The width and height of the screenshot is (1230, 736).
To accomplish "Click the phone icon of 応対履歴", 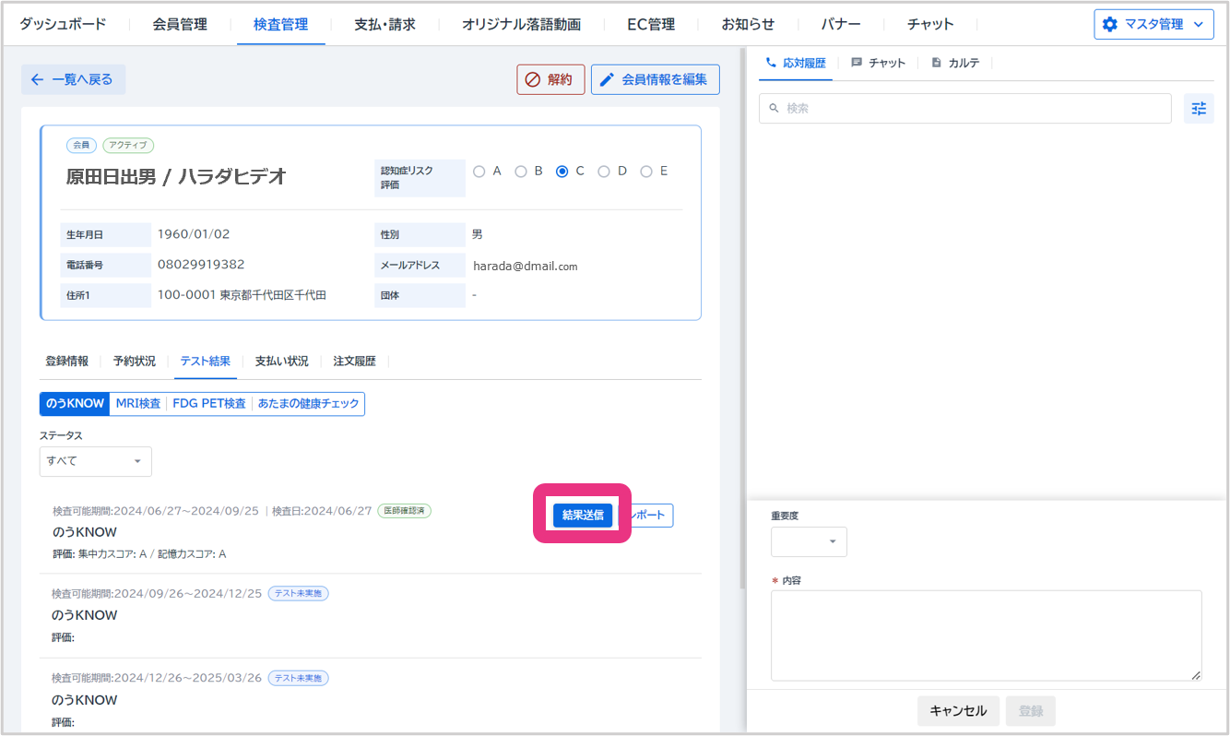I will 771,63.
